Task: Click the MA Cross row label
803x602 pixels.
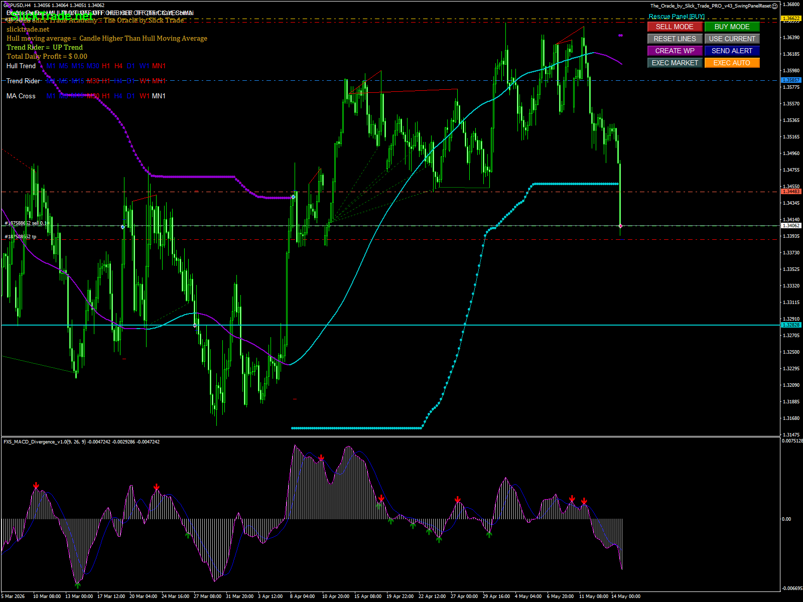Action: pos(21,96)
